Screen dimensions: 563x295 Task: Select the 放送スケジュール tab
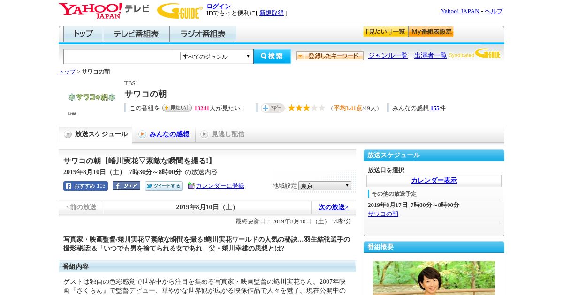click(95, 134)
